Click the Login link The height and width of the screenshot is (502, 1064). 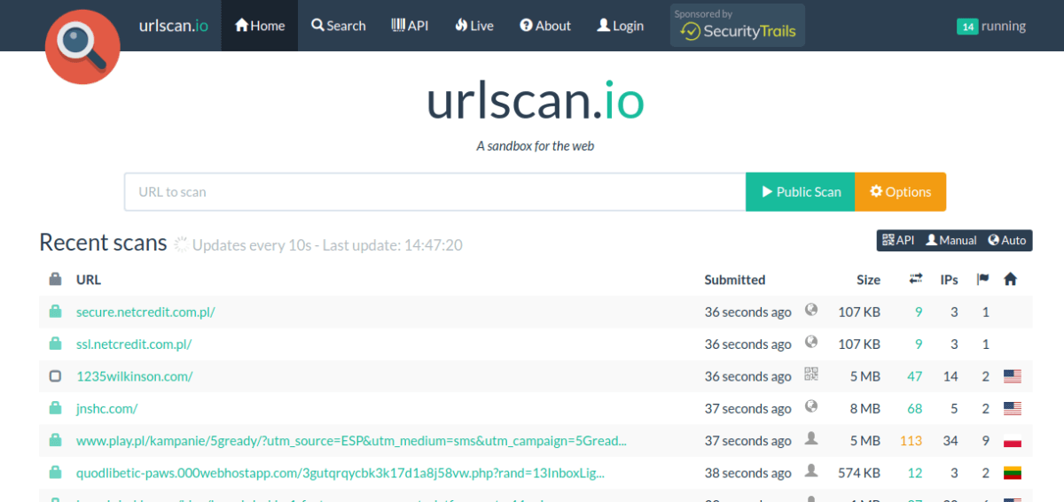(621, 26)
